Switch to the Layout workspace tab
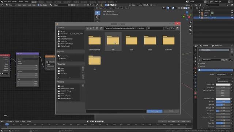This screenshot has width=234, height=132. tap(34, 2)
